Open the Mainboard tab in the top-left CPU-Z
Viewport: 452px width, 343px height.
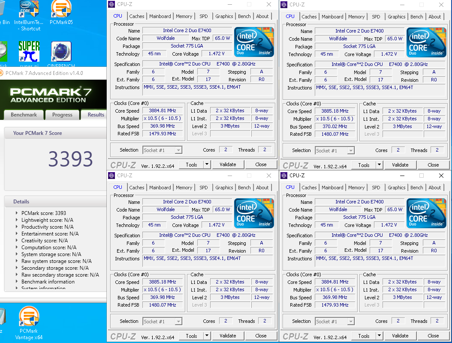pyautogui.click(x=160, y=16)
